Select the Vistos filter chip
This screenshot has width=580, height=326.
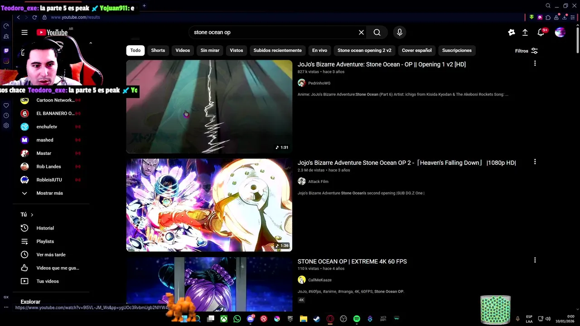(236, 50)
